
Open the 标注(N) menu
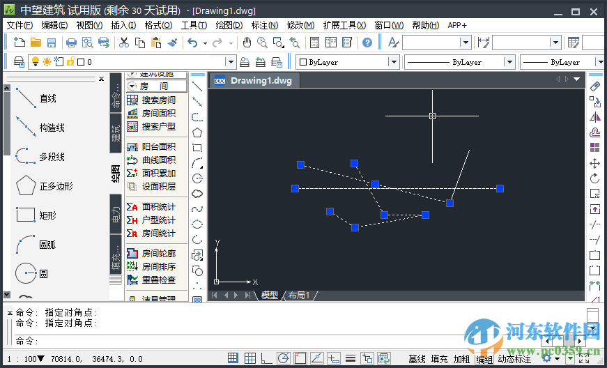click(264, 26)
